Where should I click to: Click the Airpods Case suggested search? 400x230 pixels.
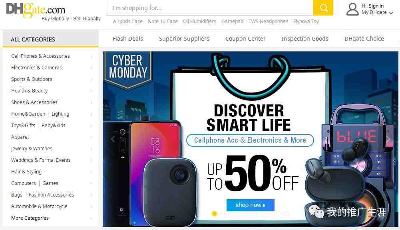pos(128,22)
